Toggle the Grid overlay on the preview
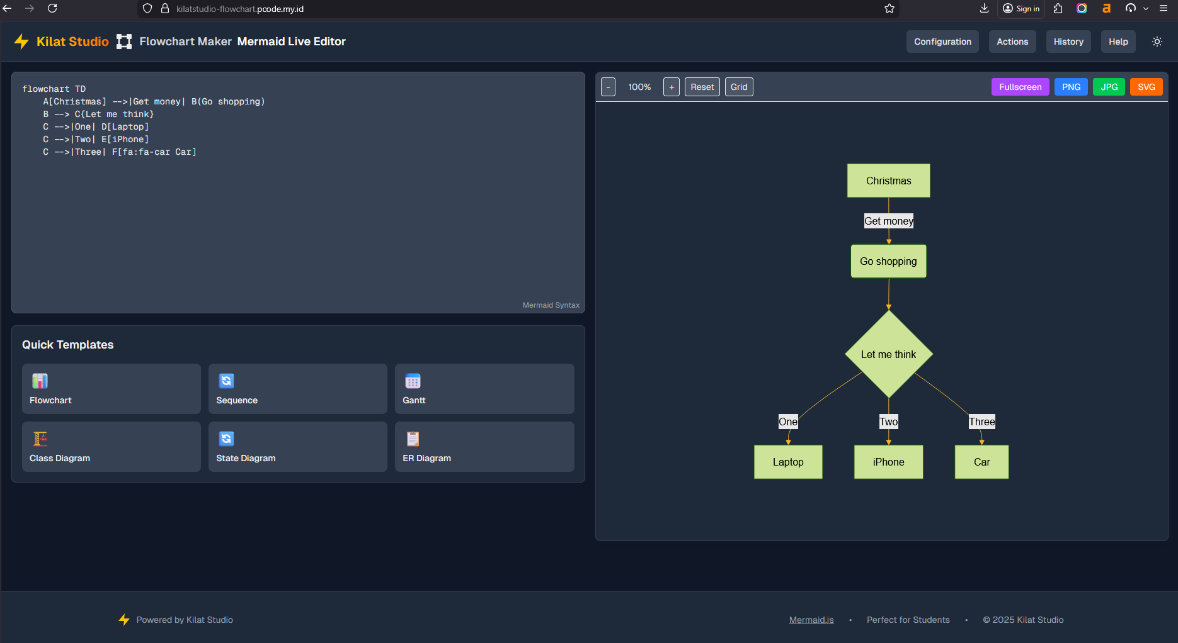The image size is (1178, 643). pyautogui.click(x=738, y=87)
